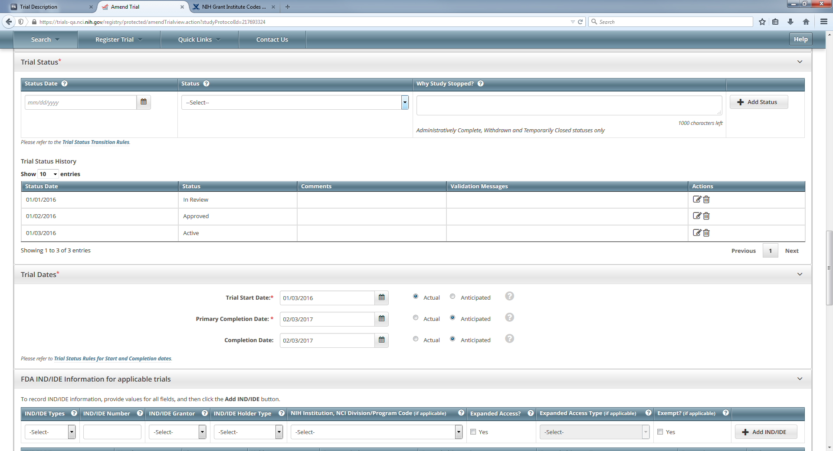Collapse the Trial Dates section
This screenshot has width=833, height=451.
click(x=800, y=275)
